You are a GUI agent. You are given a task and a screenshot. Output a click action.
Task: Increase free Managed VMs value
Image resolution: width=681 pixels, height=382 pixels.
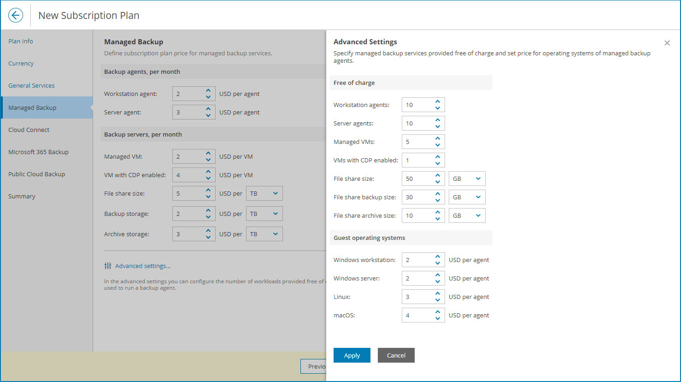pyautogui.click(x=438, y=138)
